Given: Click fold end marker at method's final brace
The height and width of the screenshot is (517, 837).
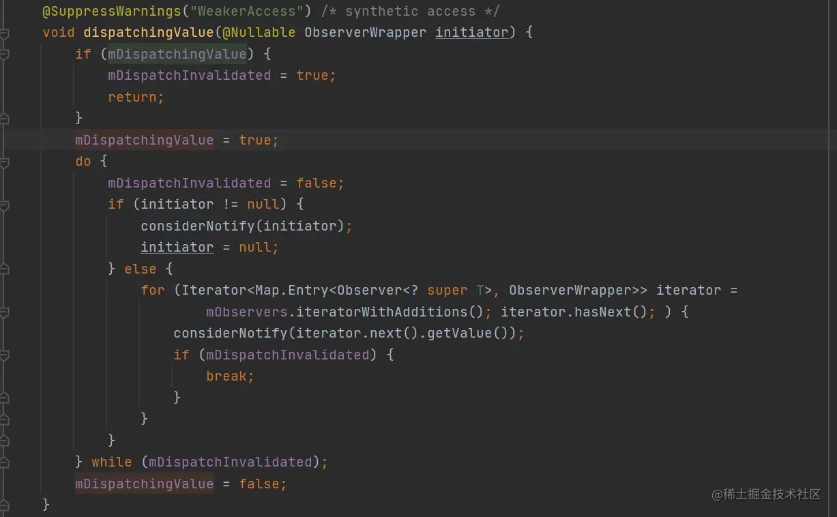Looking at the screenshot, I should 4,505.
